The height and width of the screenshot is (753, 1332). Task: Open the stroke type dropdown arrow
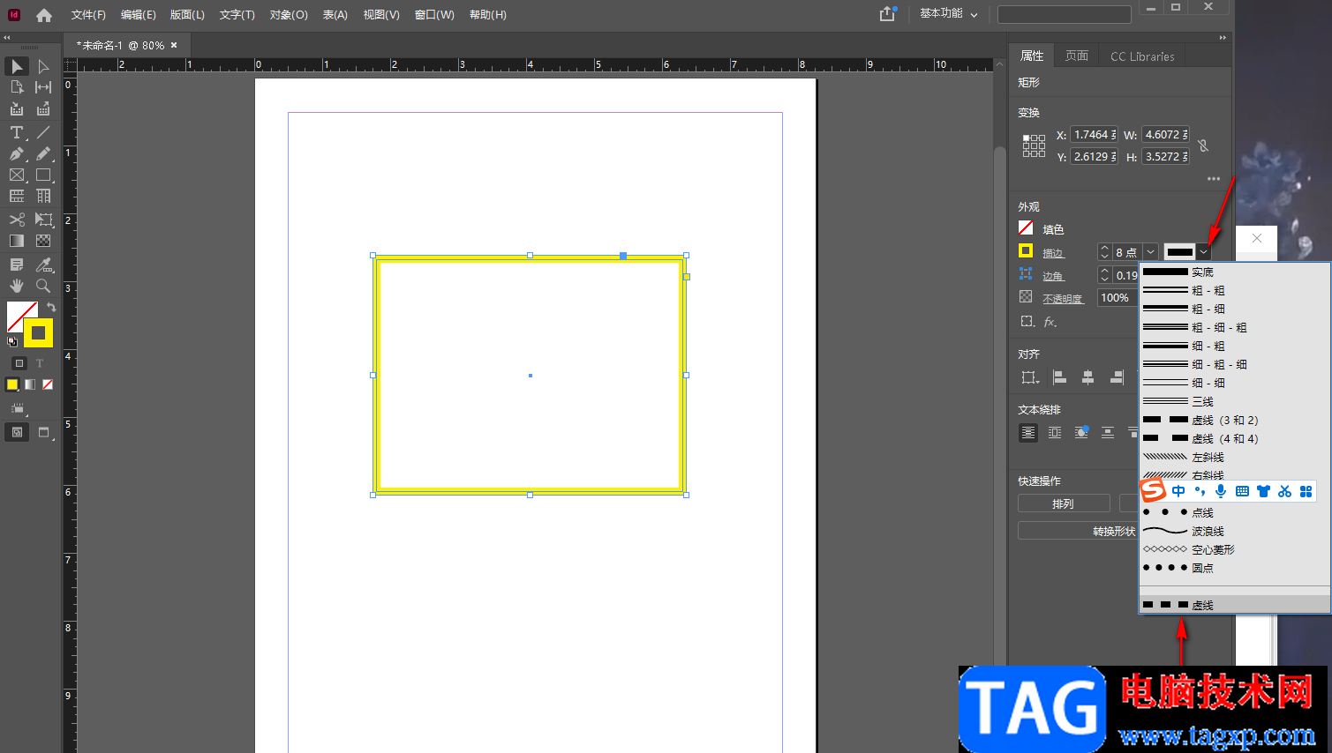[1204, 252]
